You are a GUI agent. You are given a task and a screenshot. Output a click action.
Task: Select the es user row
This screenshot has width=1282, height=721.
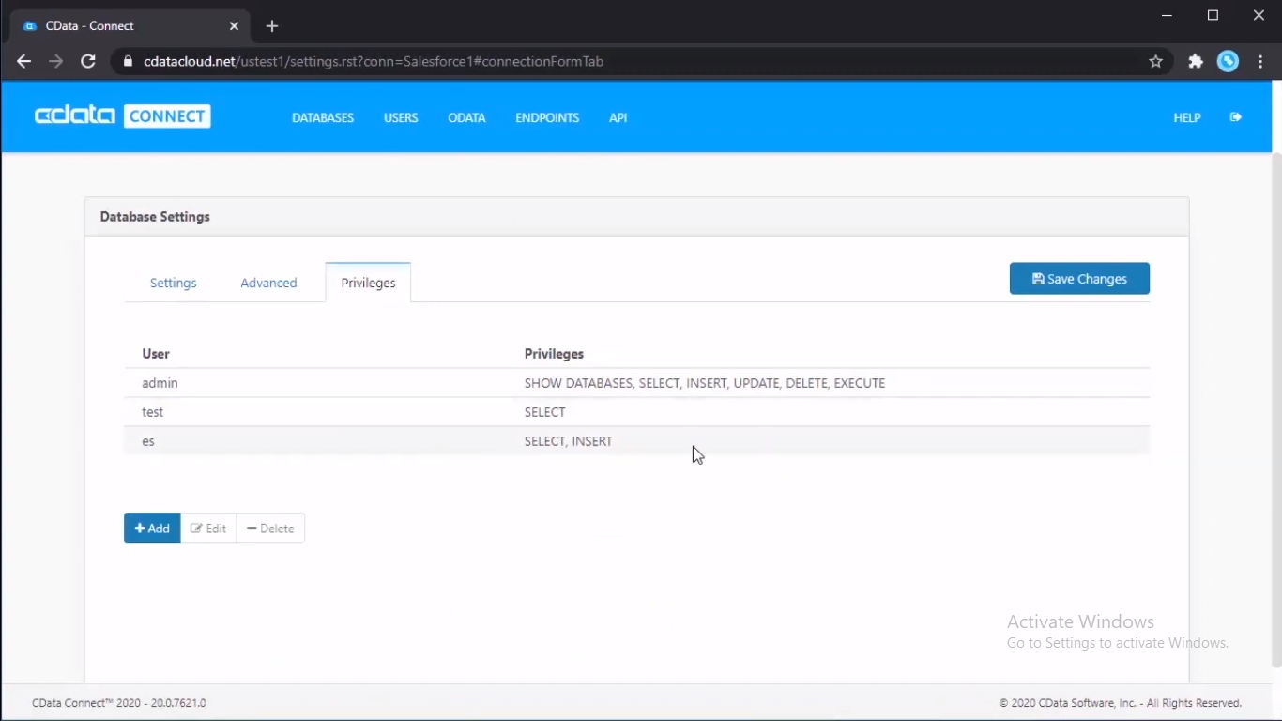[x=636, y=441]
